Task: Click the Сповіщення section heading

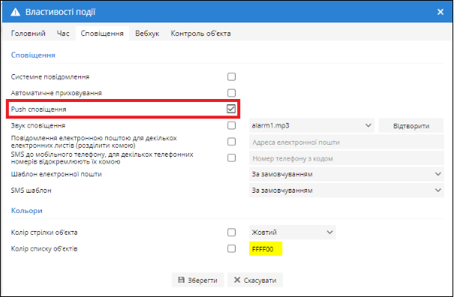Action: tap(33, 55)
